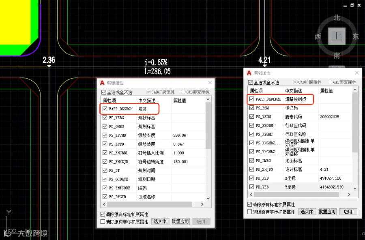Click 西 on the ViewCube compass

318,36
